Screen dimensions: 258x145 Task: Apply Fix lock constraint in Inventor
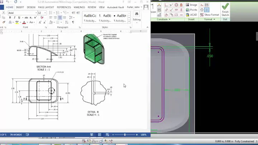(181, 5)
